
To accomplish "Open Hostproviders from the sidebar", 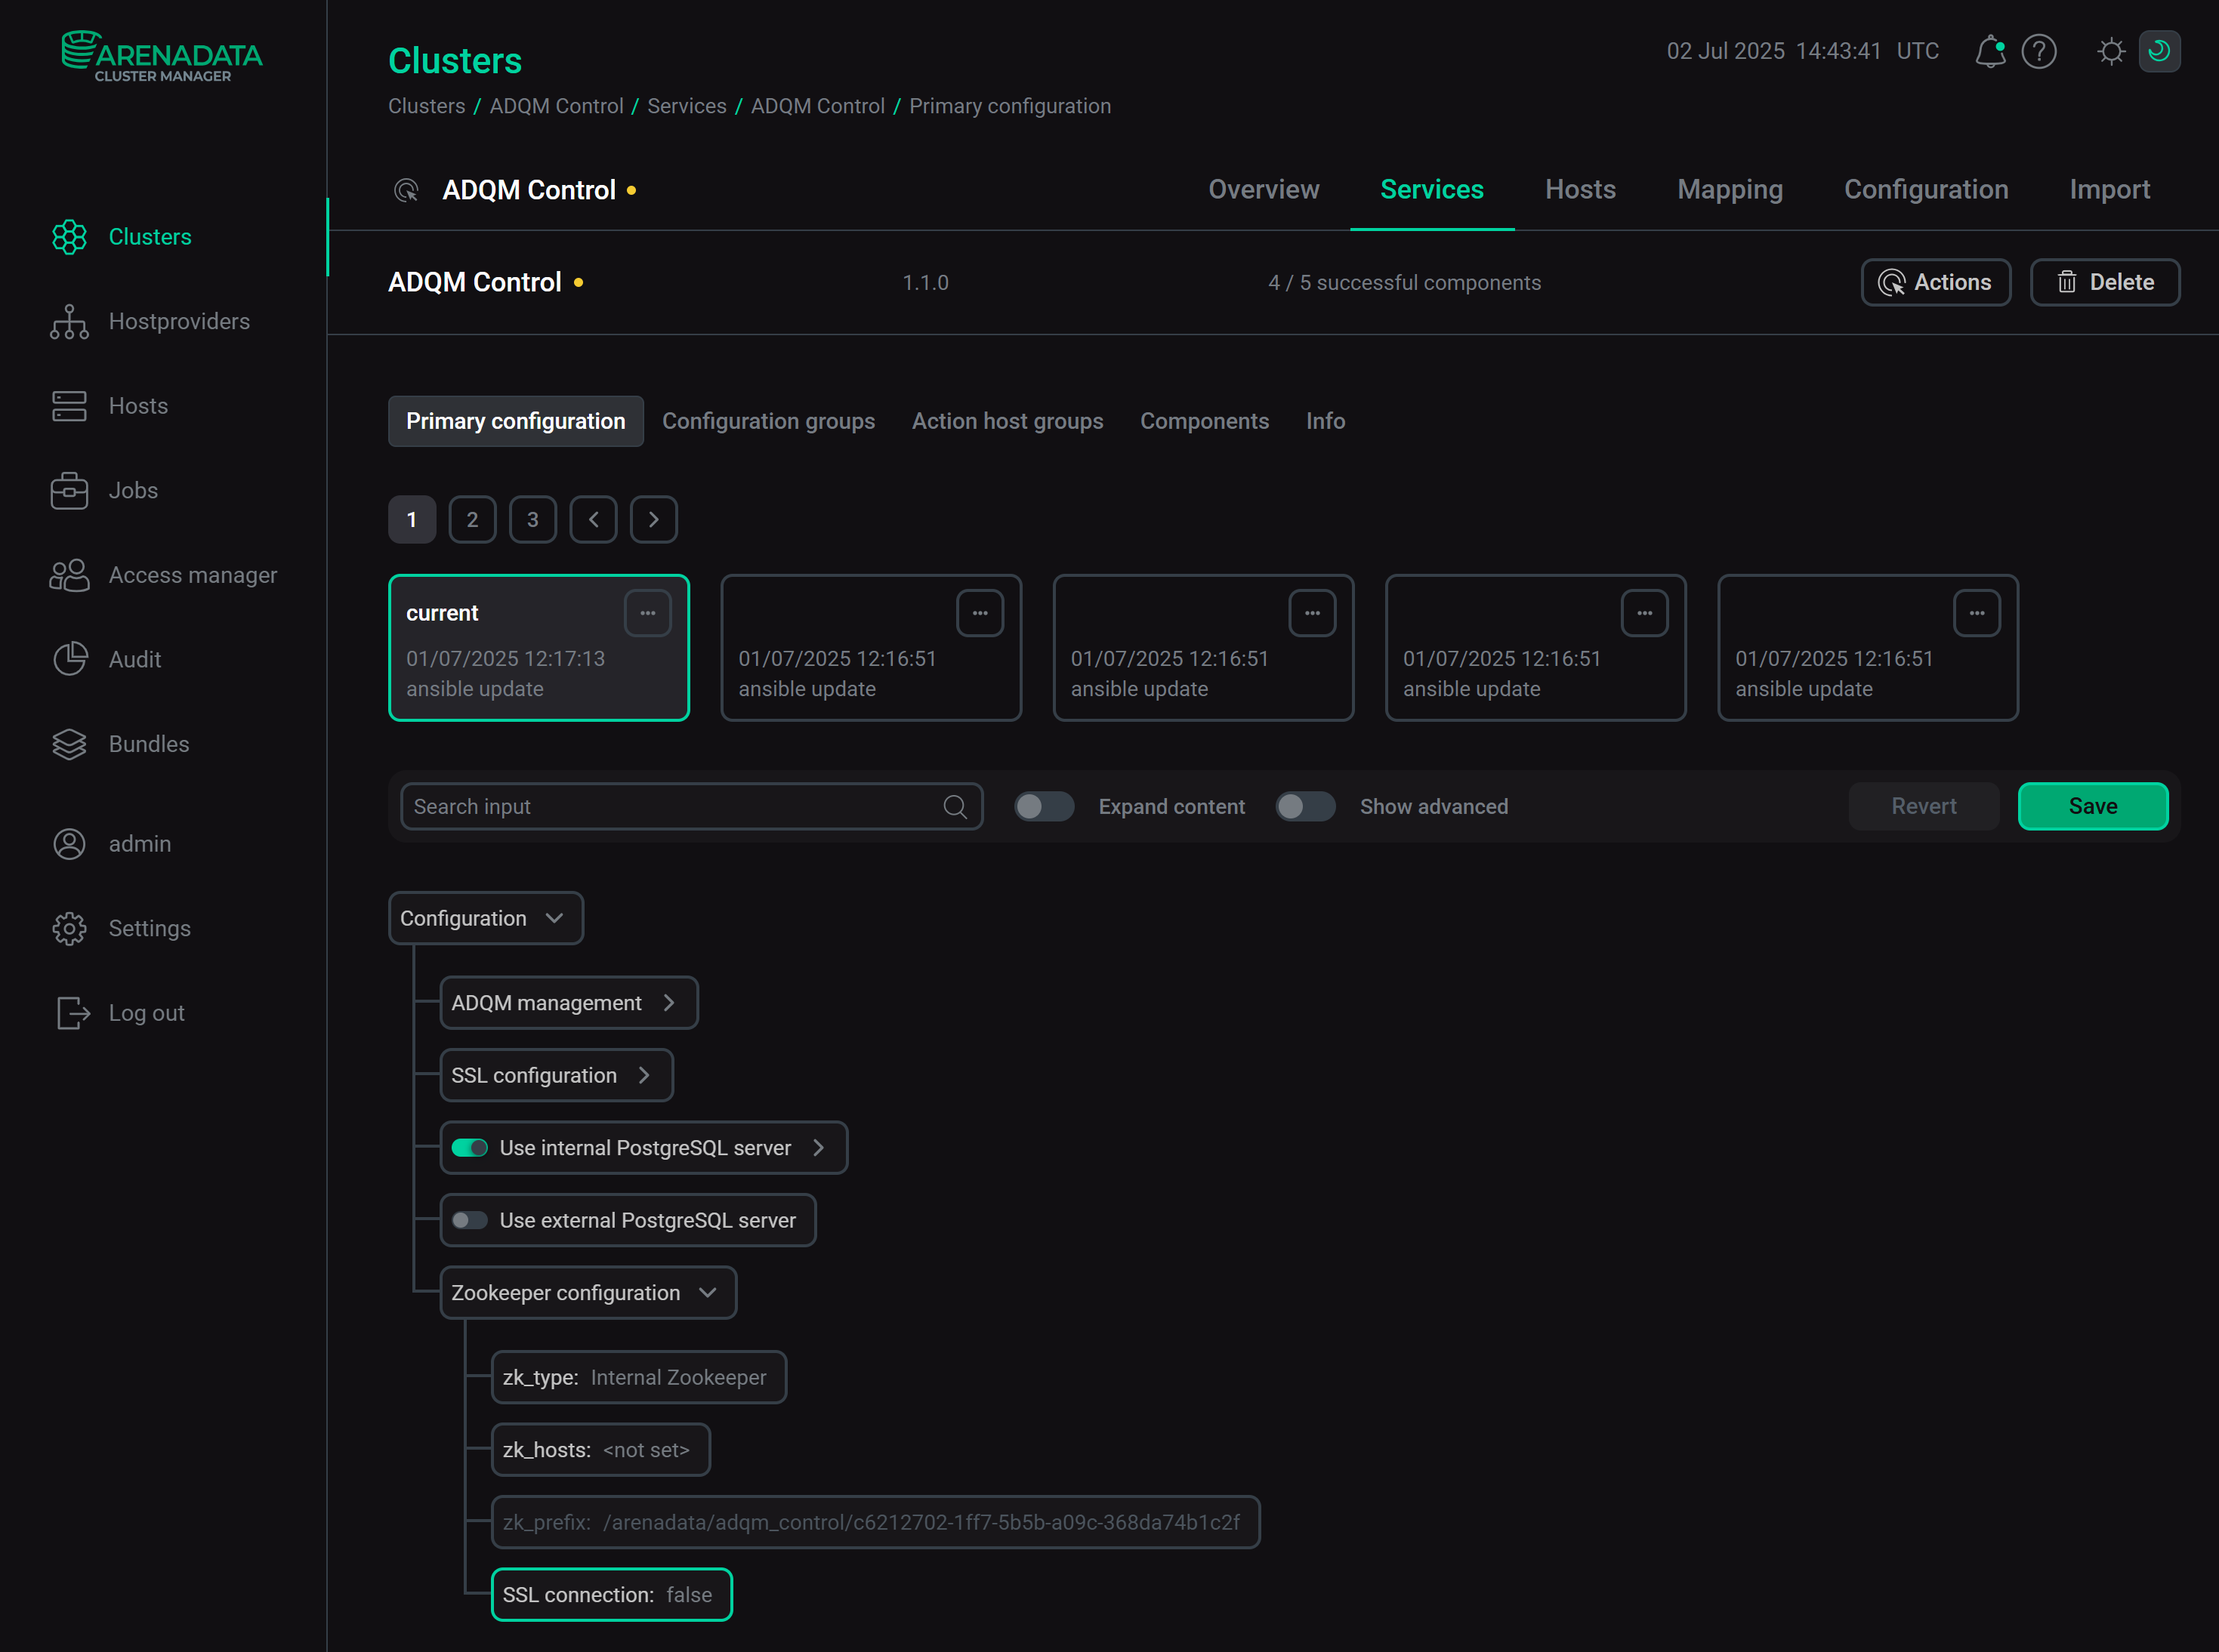I will 179,321.
